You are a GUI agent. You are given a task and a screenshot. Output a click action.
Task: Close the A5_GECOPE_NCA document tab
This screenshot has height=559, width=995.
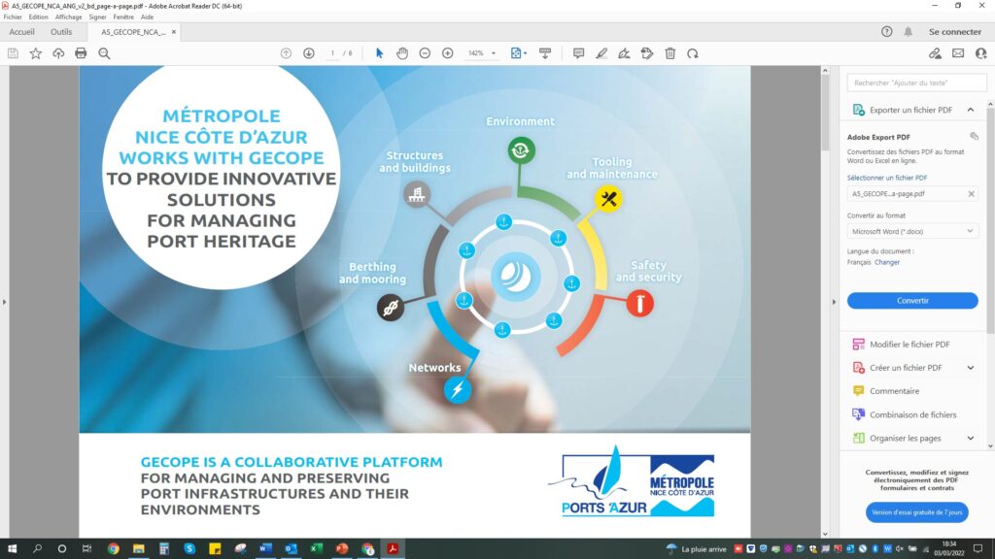coord(174,32)
